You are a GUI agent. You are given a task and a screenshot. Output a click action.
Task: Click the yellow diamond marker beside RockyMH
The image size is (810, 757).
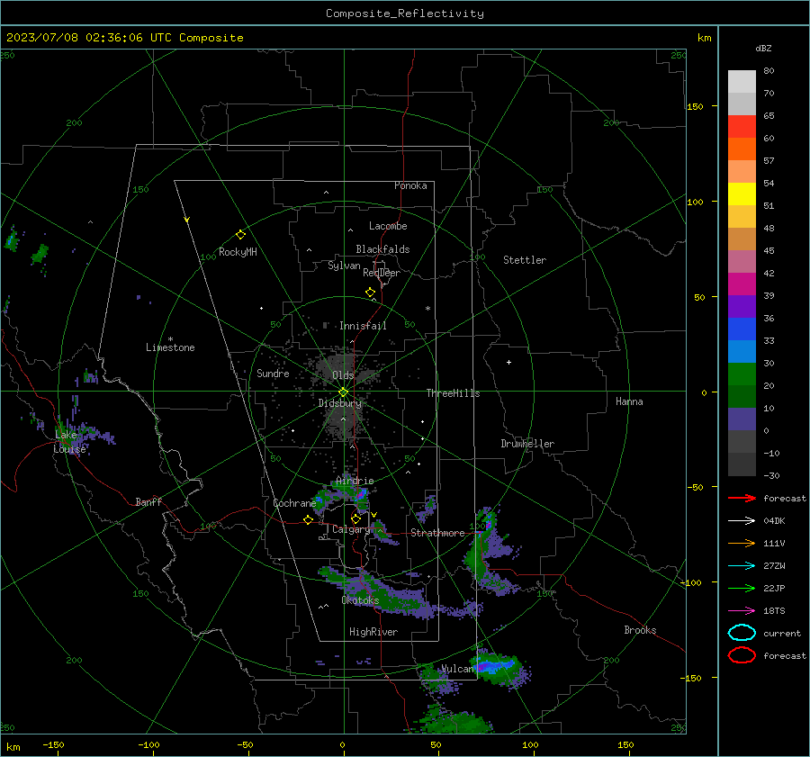pos(240,235)
